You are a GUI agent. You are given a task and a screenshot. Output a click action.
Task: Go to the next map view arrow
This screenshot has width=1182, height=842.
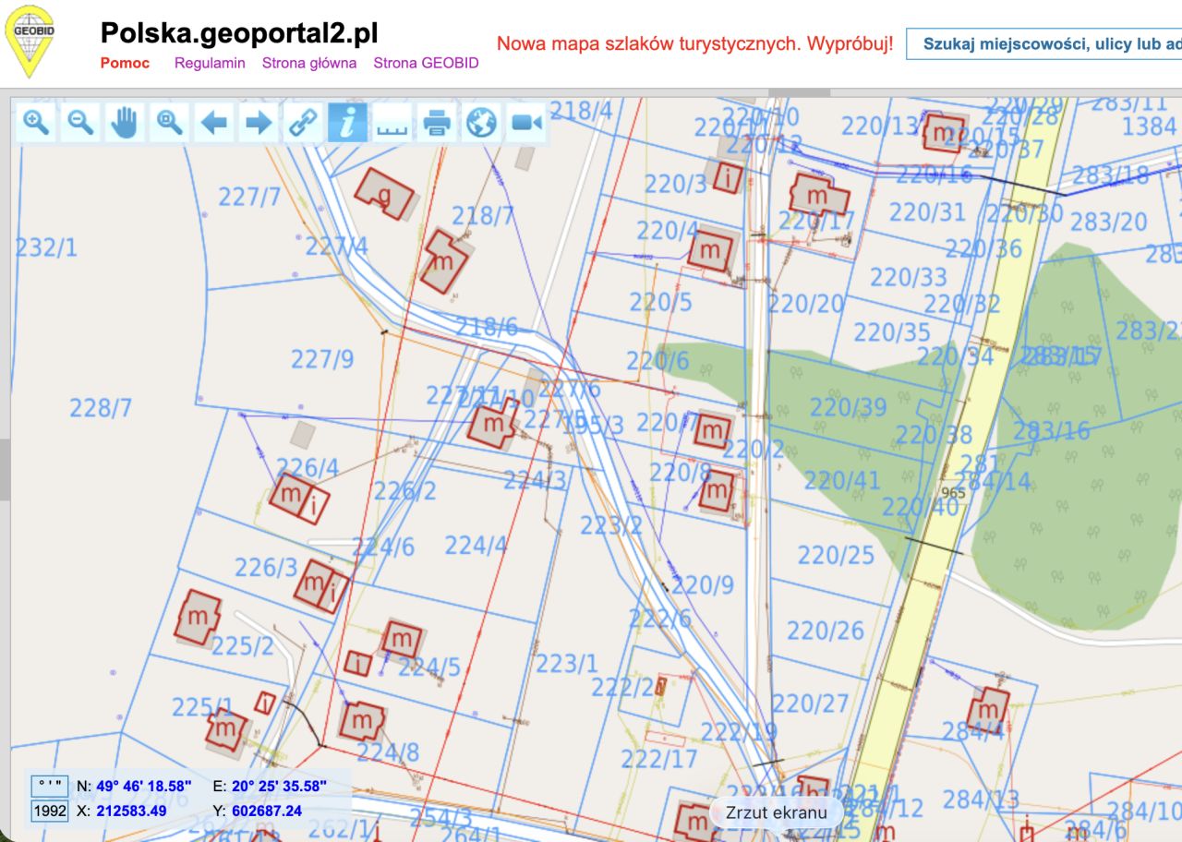(258, 122)
